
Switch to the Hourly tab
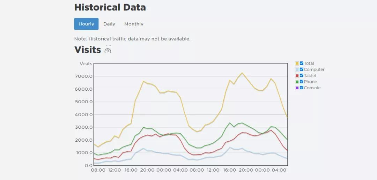[86, 24]
